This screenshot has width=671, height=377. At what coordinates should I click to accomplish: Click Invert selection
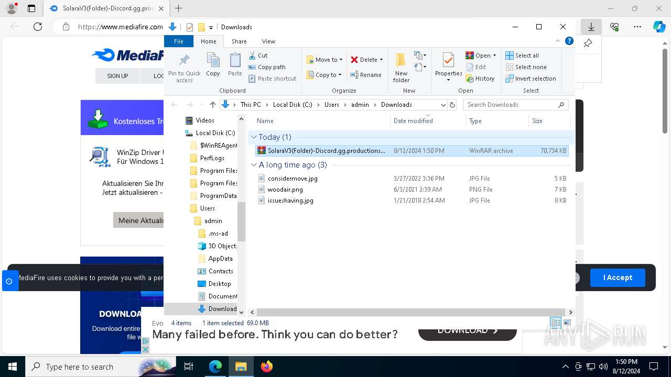tap(531, 79)
